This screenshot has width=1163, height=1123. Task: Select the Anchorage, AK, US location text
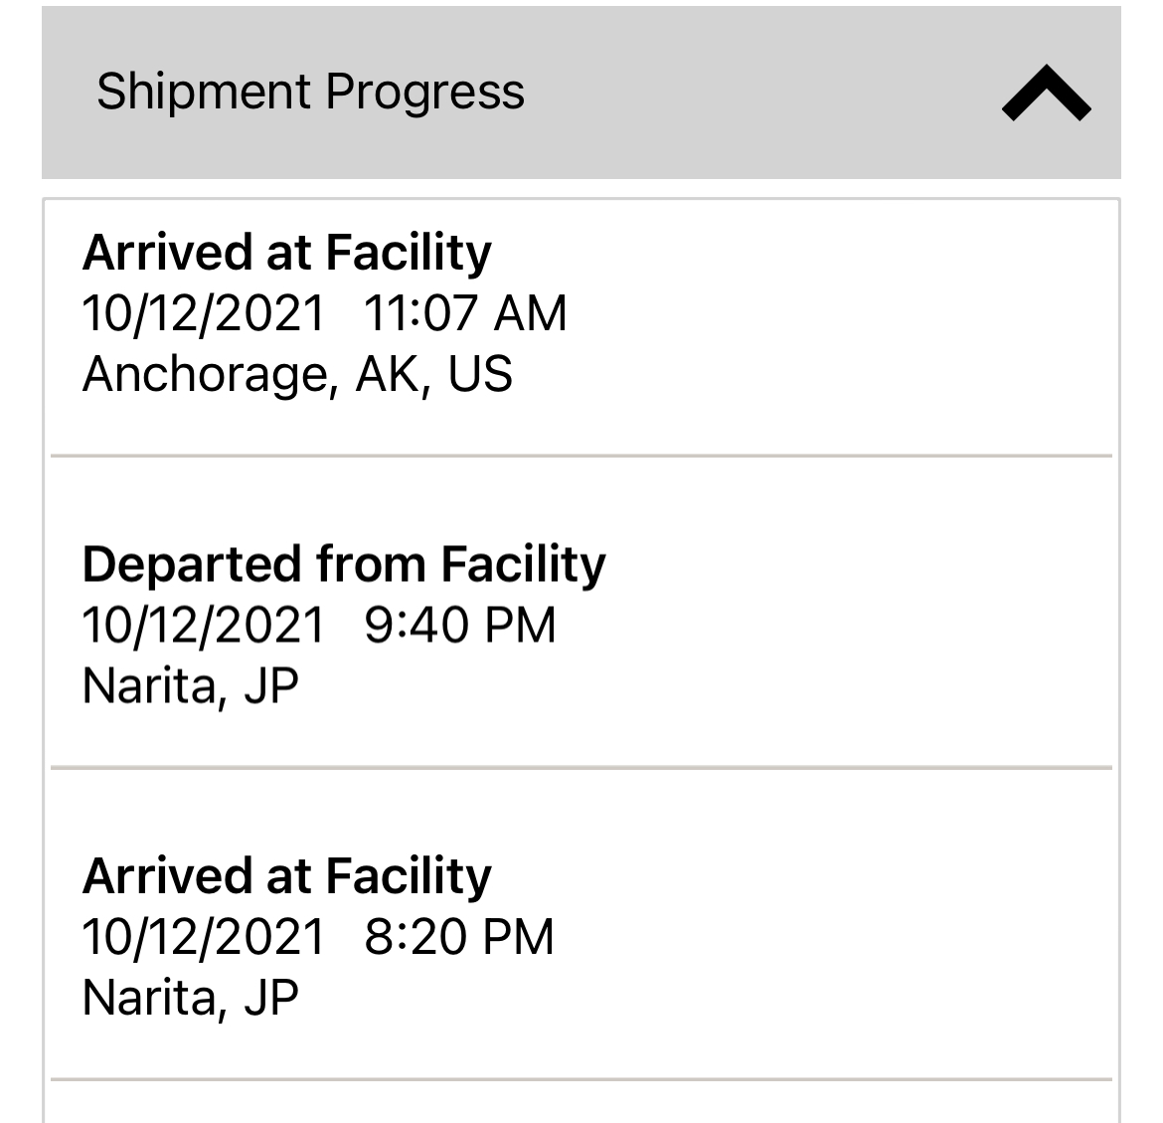coord(297,374)
